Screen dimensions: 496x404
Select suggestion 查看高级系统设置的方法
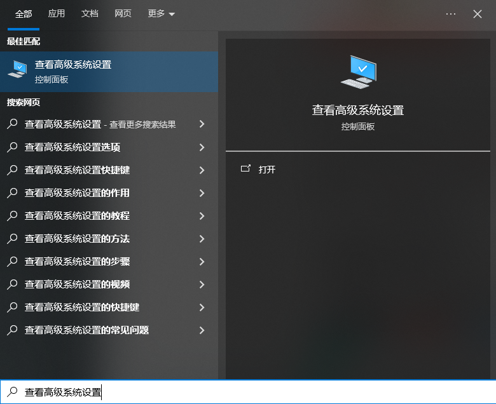109,239
